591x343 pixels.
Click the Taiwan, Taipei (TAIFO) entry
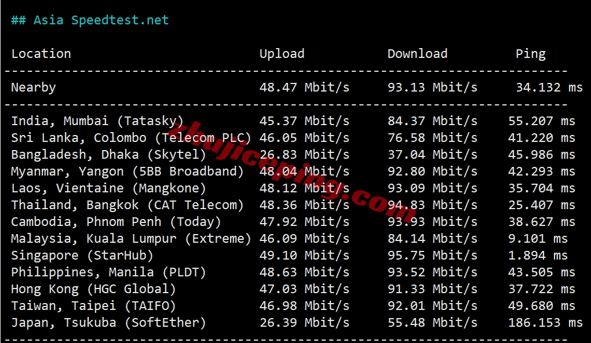click(x=93, y=306)
